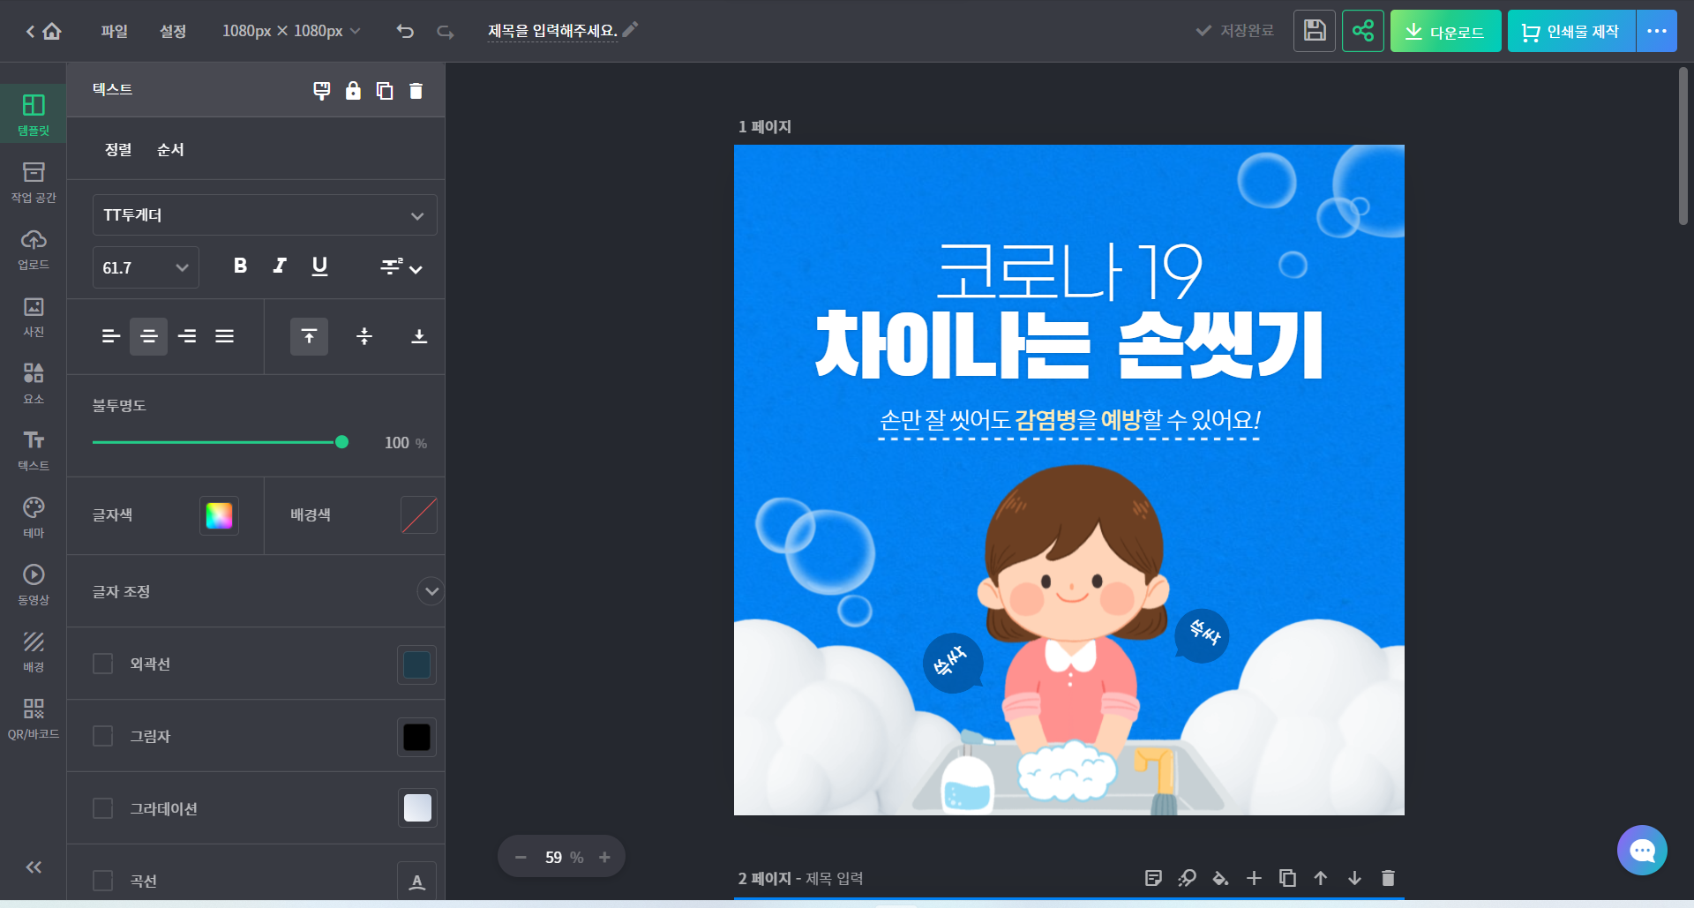Set vertical align to middle
The height and width of the screenshot is (908, 1694).
(x=364, y=336)
